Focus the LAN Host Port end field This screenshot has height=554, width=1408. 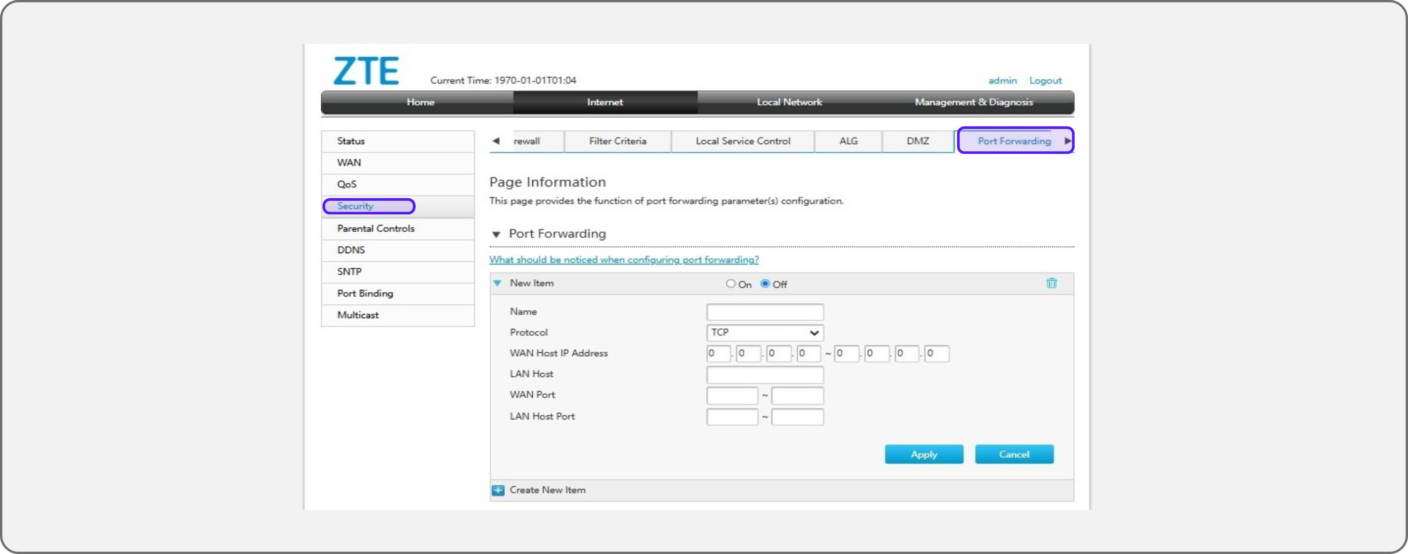pos(797,417)
